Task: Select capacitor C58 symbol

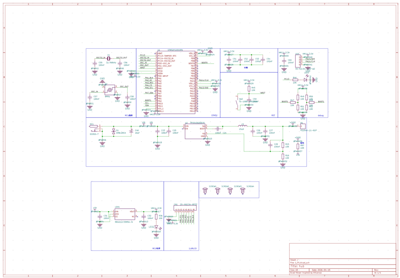Action: pyautogui.click(x=127, y=97)
